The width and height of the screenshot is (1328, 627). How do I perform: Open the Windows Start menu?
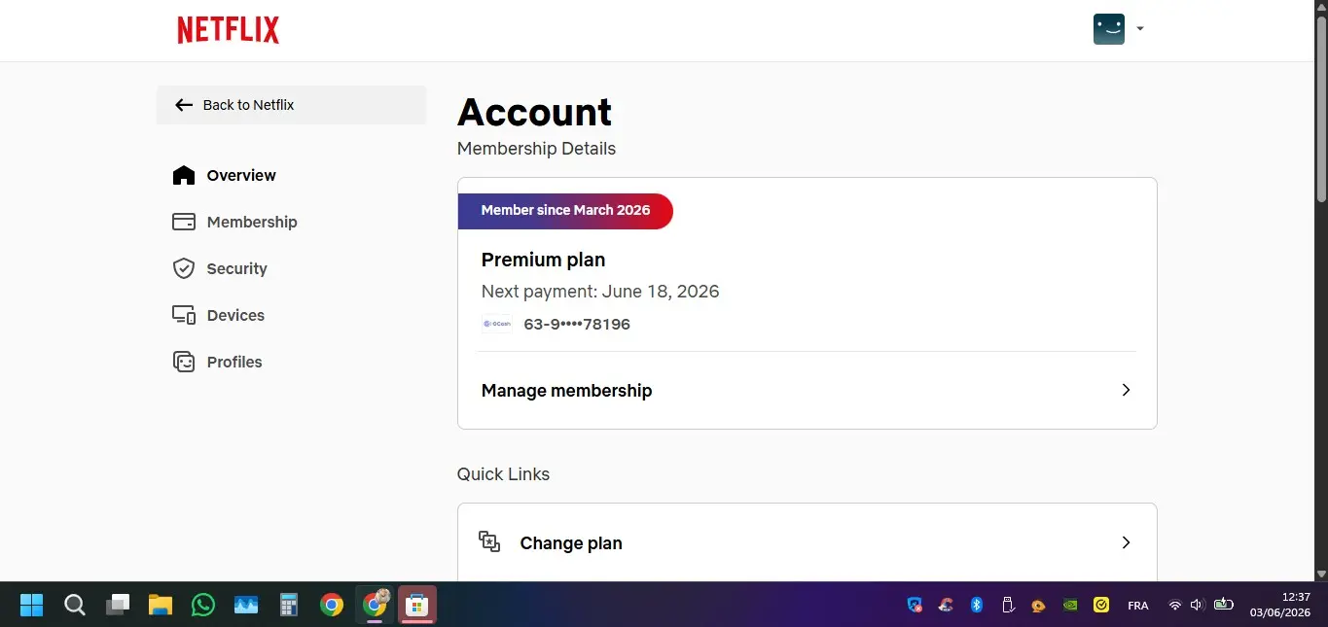coord(31,605)
